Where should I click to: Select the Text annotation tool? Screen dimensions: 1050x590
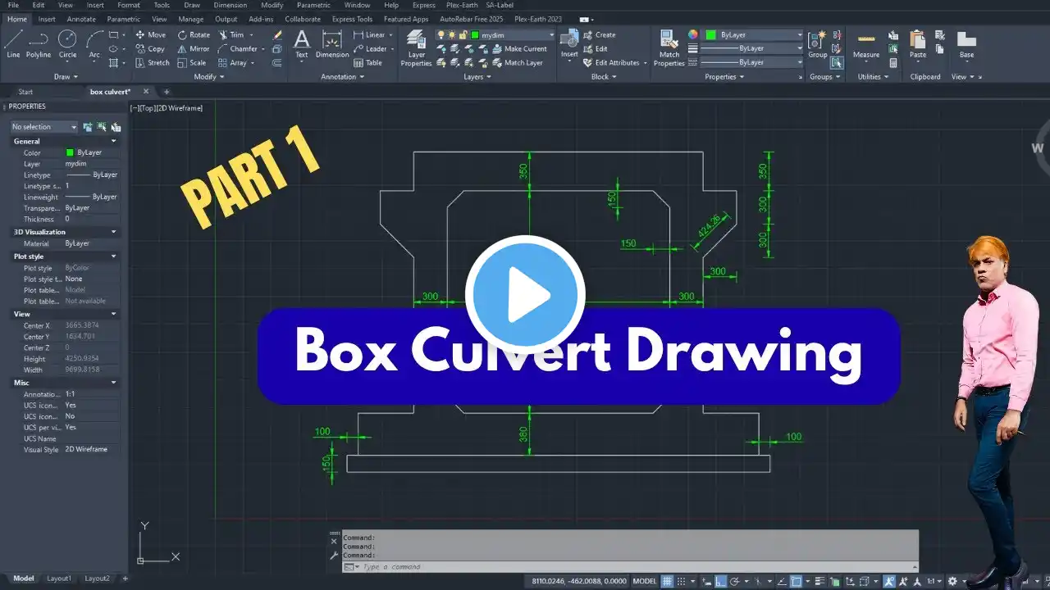coord(302,44)
